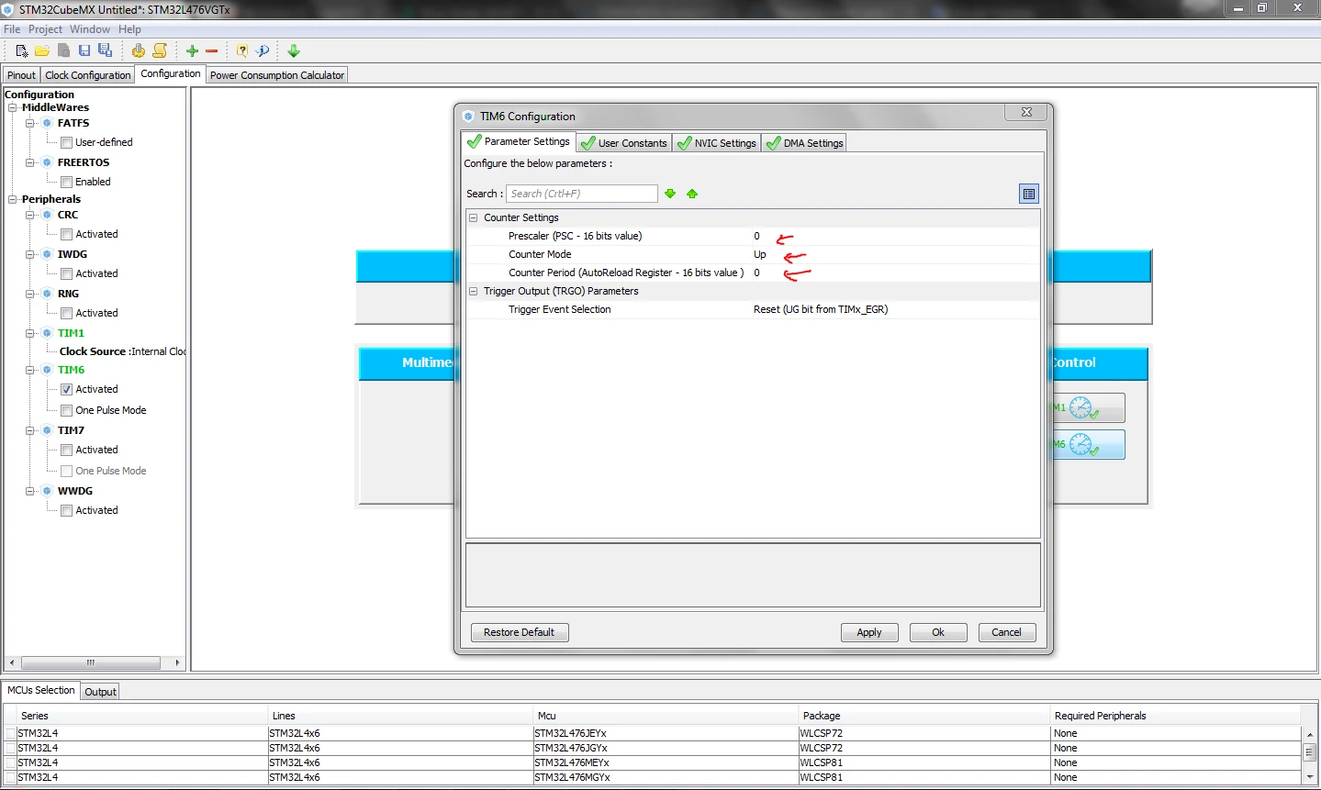Viewport: 1321px width, 790px height.
Task: Click the FATFS cube icon in tree
Action: click(47, 123)
